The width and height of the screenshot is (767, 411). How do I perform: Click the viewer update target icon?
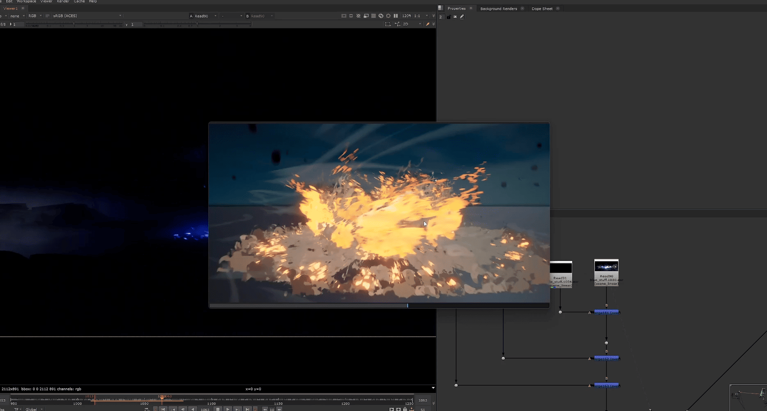(x=388, y=16)
